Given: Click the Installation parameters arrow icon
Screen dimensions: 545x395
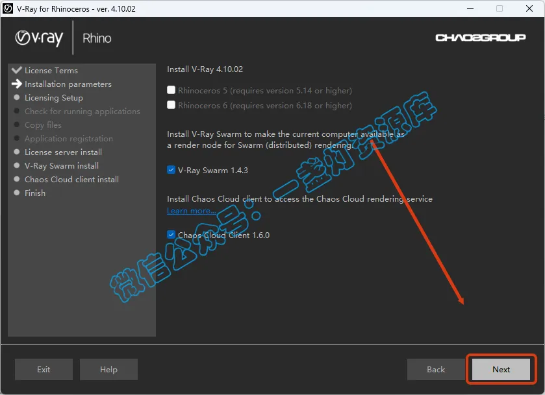Looking at the screenshot, I should (17, 84).
